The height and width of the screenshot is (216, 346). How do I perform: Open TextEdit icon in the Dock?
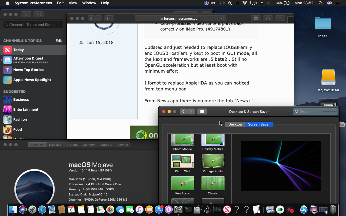[256, 210]
